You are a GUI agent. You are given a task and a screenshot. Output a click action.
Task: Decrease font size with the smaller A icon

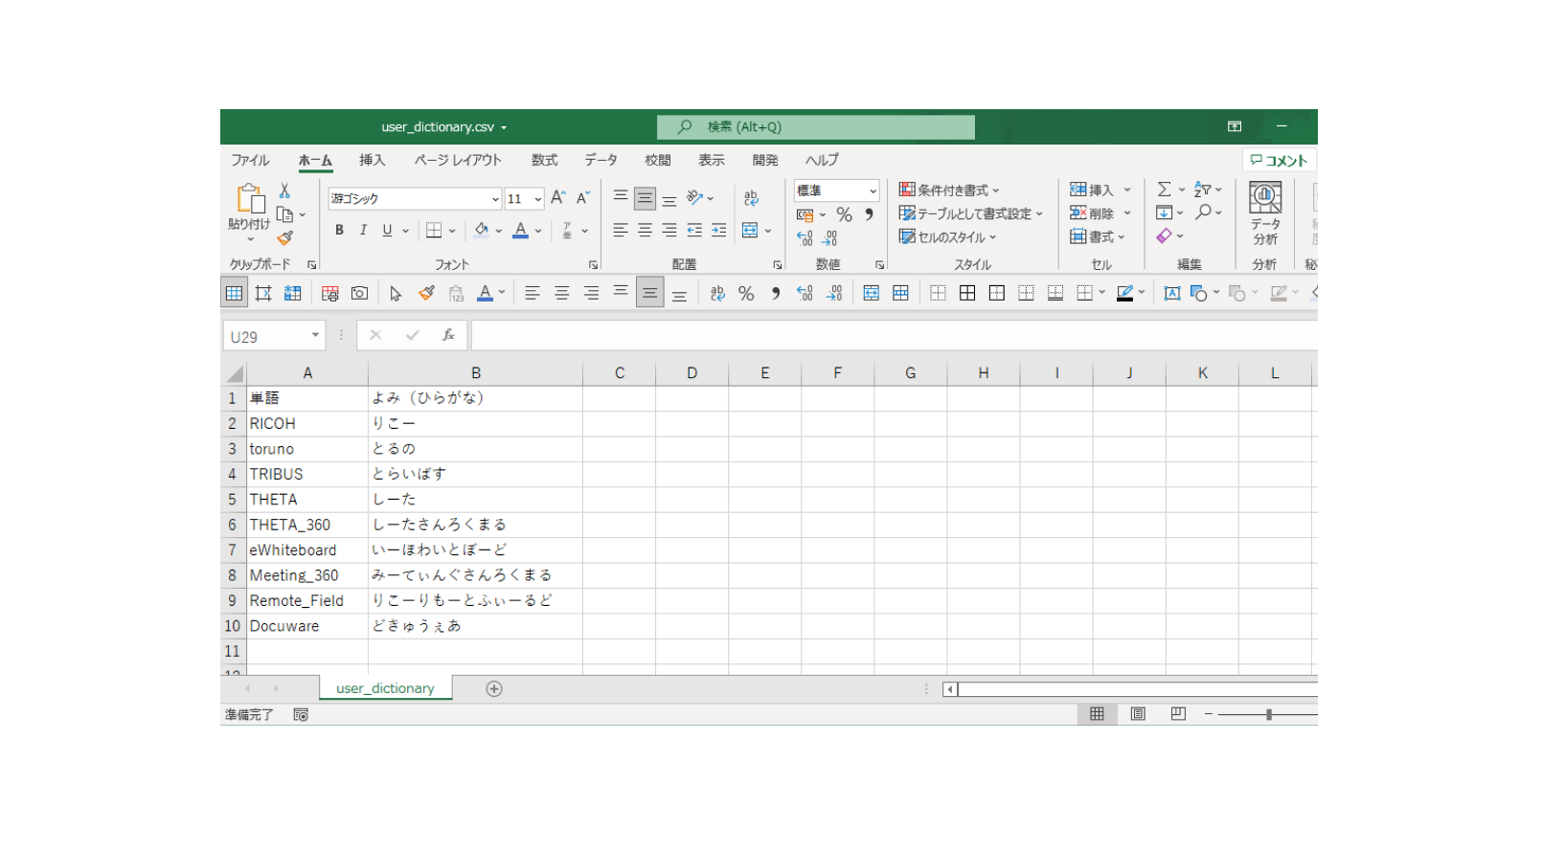tap(582, 197)
